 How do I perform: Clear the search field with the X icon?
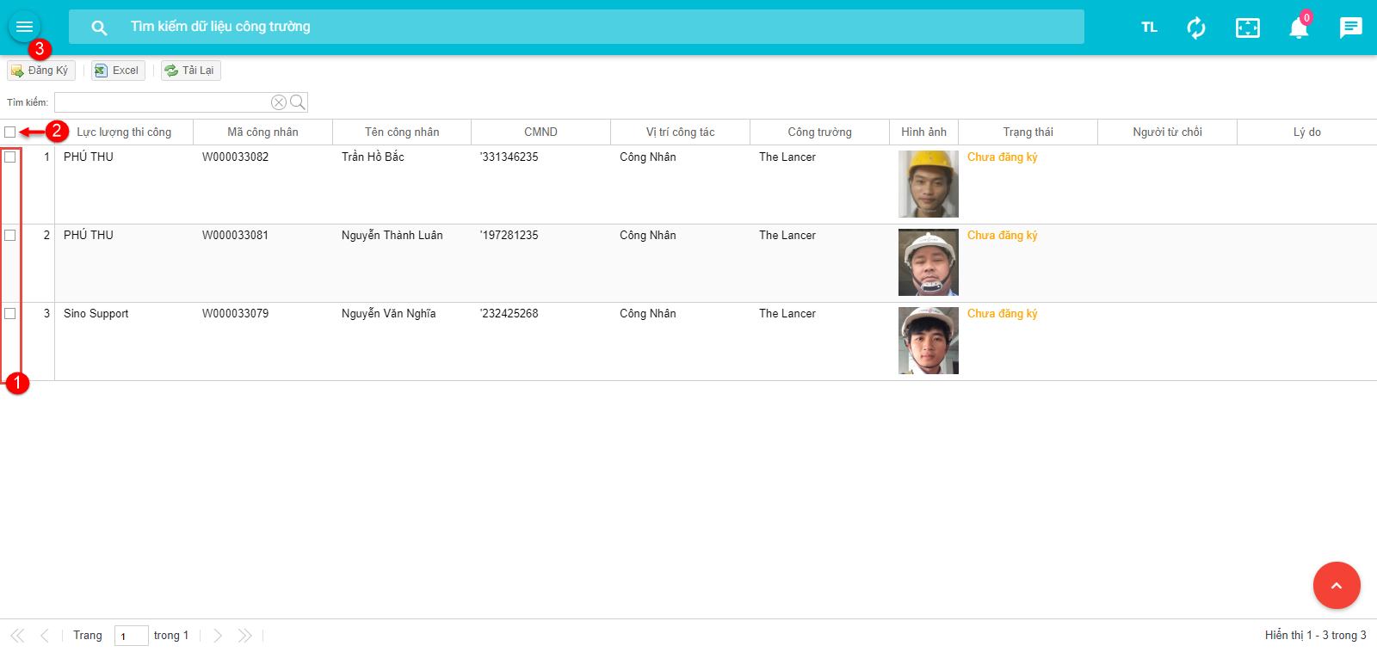point(279,102)
